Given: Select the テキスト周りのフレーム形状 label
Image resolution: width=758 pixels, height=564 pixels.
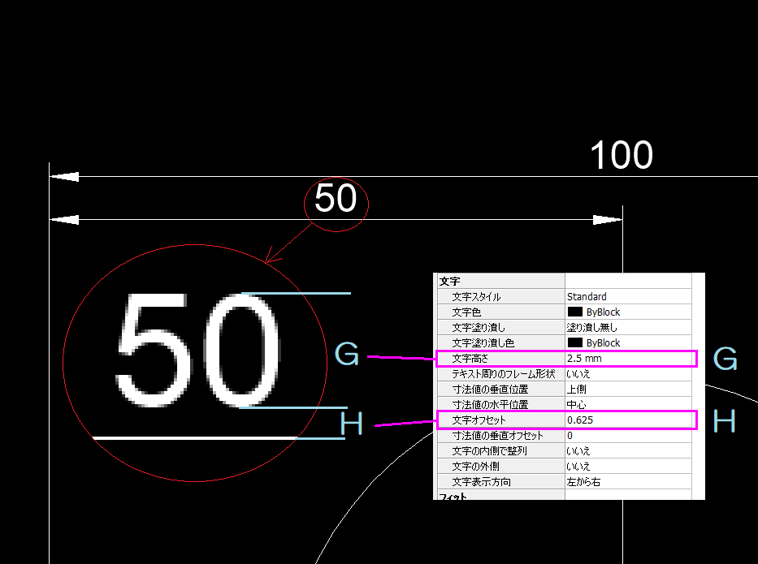Looking at the screenshot, I should pyautogui.click(x=503, y=374).
